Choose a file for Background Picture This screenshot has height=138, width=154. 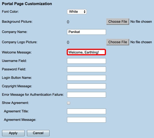(x=118, y=21)
